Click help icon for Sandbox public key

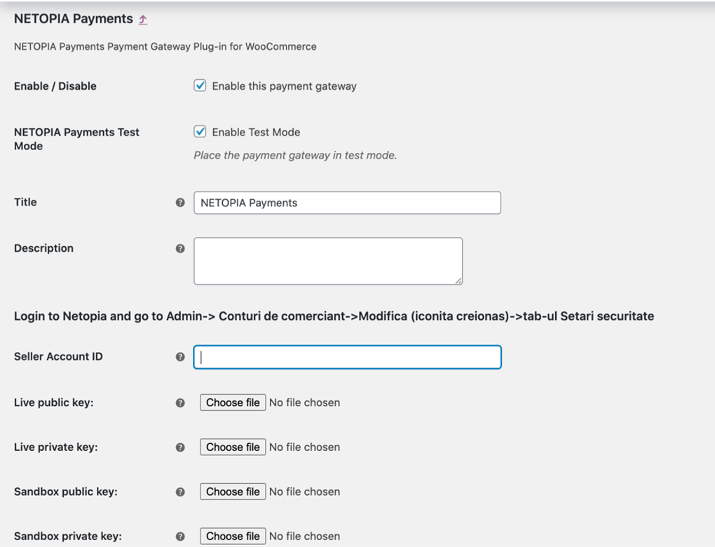pyautogui.click(x=180, y=492)
